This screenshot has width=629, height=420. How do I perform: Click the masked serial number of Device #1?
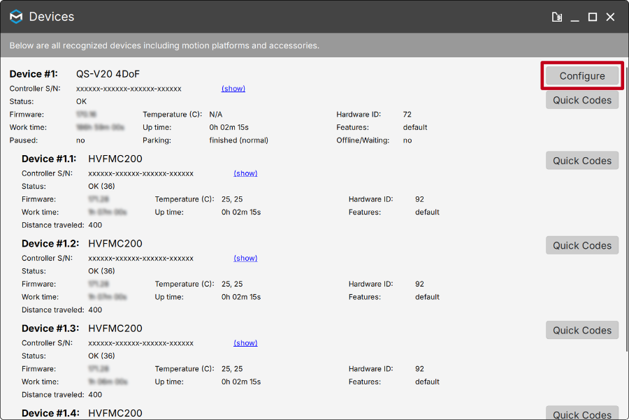pyautogui.click(x=129, y=89)
